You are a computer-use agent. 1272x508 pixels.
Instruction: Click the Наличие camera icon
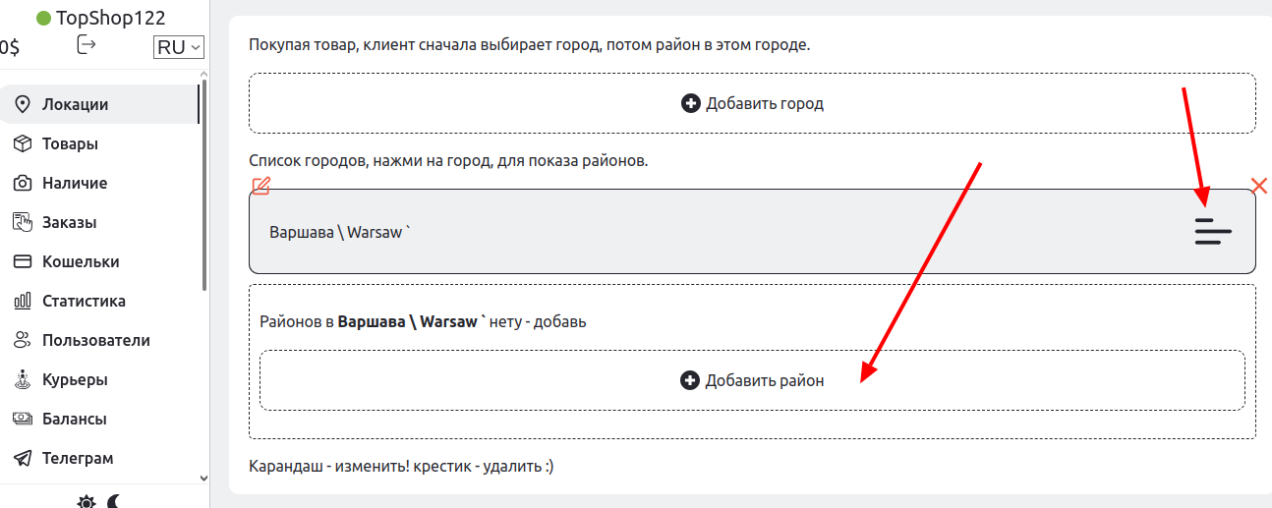23,184
